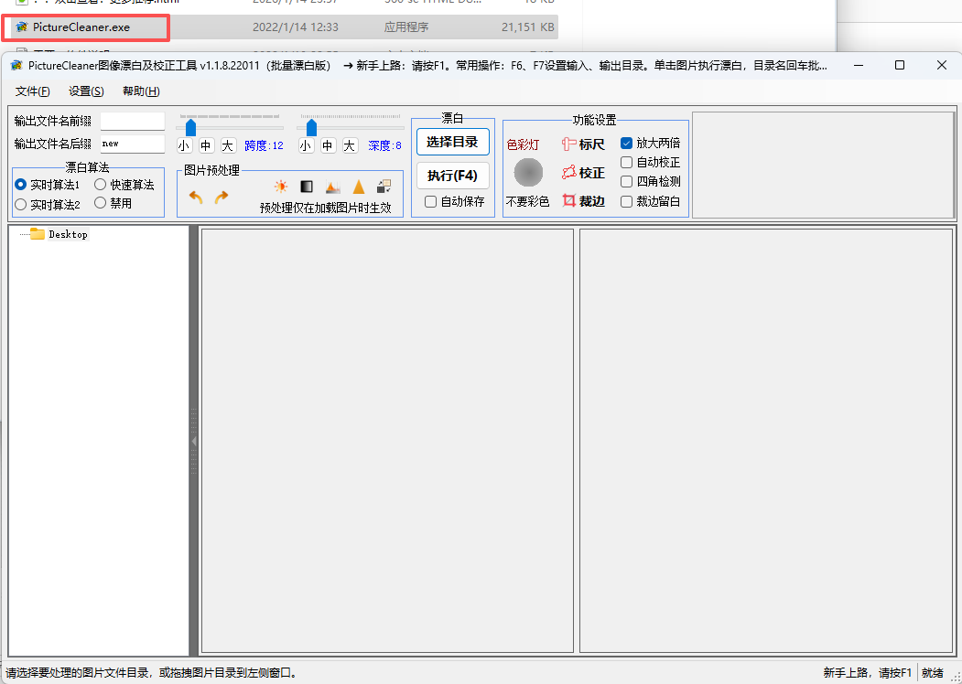Viewport: 962px width, 684px height.
Task: Click the black-white contrast gradient icon
Action: tap(306, 187)
